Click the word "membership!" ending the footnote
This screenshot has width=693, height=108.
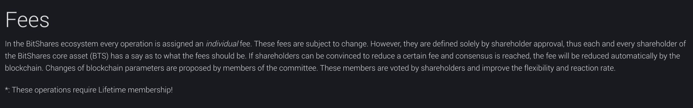(150, 90)
